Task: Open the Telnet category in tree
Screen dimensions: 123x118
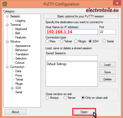Action: point(19,80)
